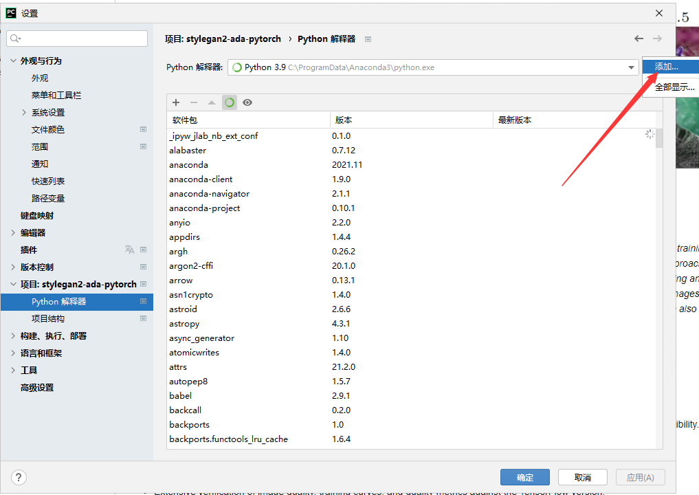Click the 版本 column header

tap(412, 120)
